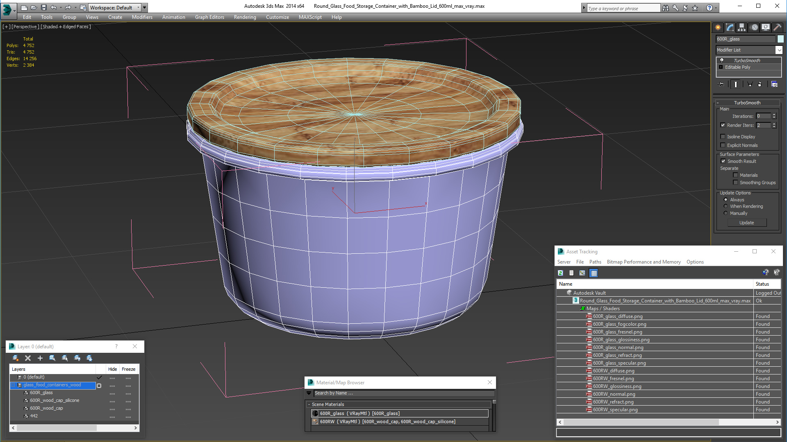Enable Separate by Smoothing Groups checkbox
787x442 pixels.
click(x=735, y=183)
